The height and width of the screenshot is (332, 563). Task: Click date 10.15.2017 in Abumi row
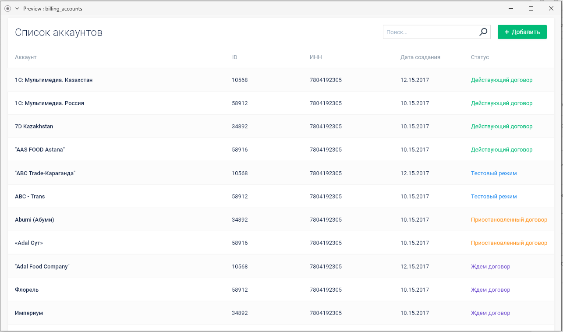[414, 219]
